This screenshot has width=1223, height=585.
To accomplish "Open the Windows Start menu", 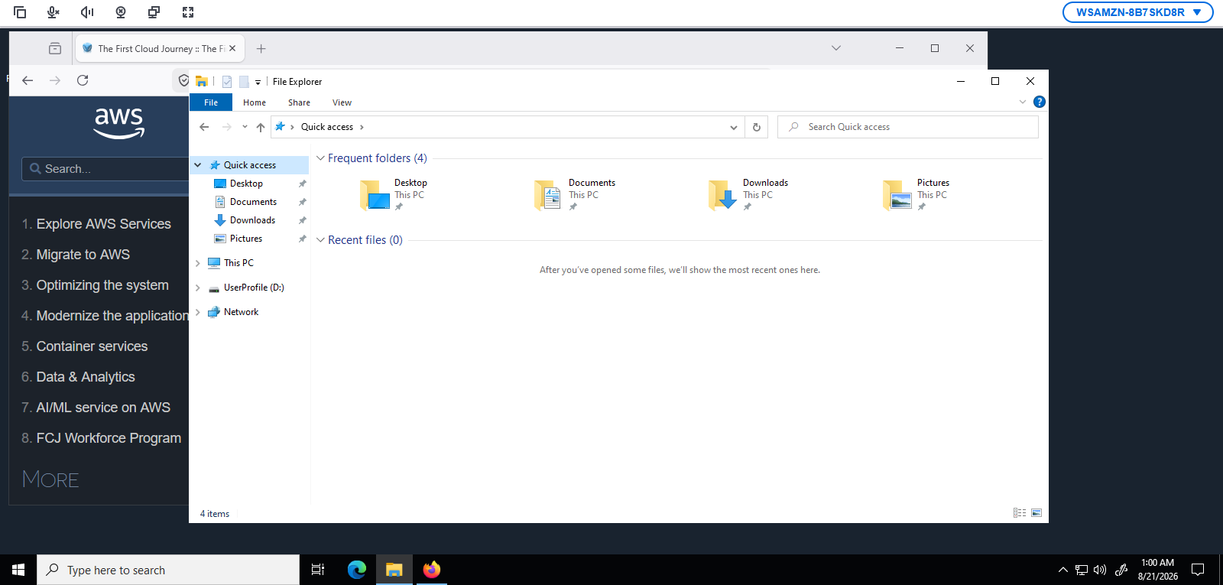I will 18,570.
